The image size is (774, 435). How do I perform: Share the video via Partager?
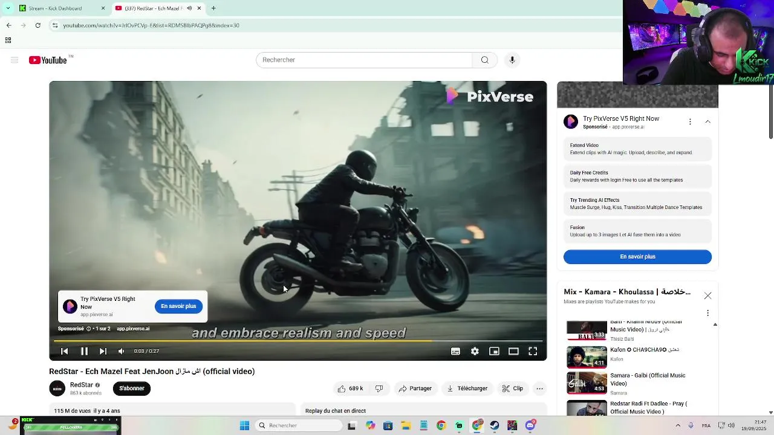pos(415,388)
